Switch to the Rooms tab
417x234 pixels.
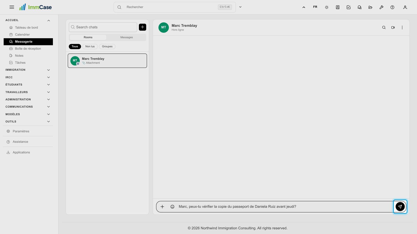click(x=88, y=37)
